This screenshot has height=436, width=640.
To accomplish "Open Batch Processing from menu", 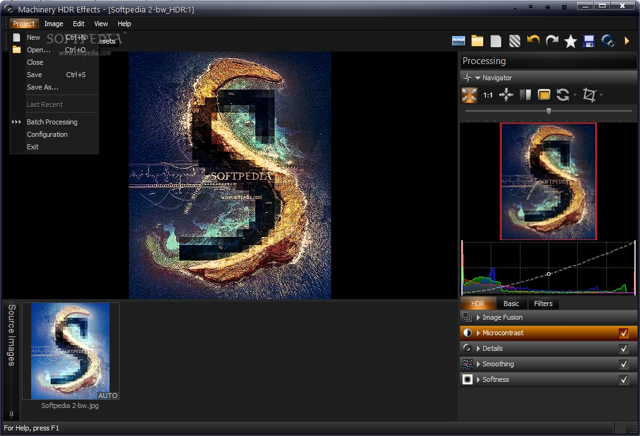I will [54, 121].
